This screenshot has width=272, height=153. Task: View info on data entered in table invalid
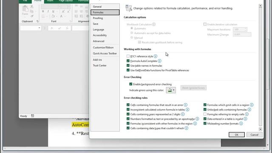(x=245, y=119)
